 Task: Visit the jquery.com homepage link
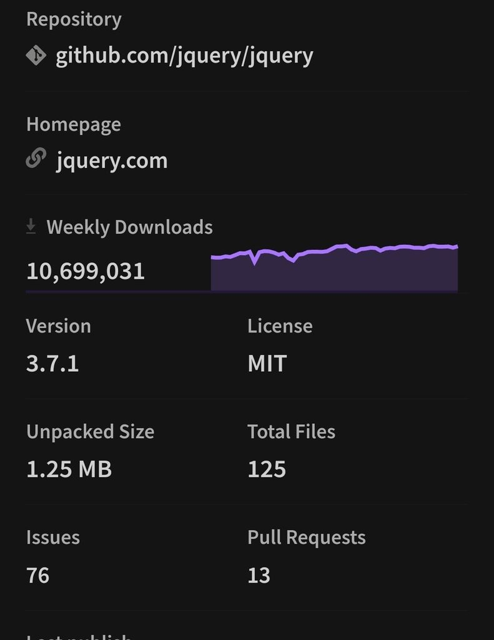click(112, 161)
